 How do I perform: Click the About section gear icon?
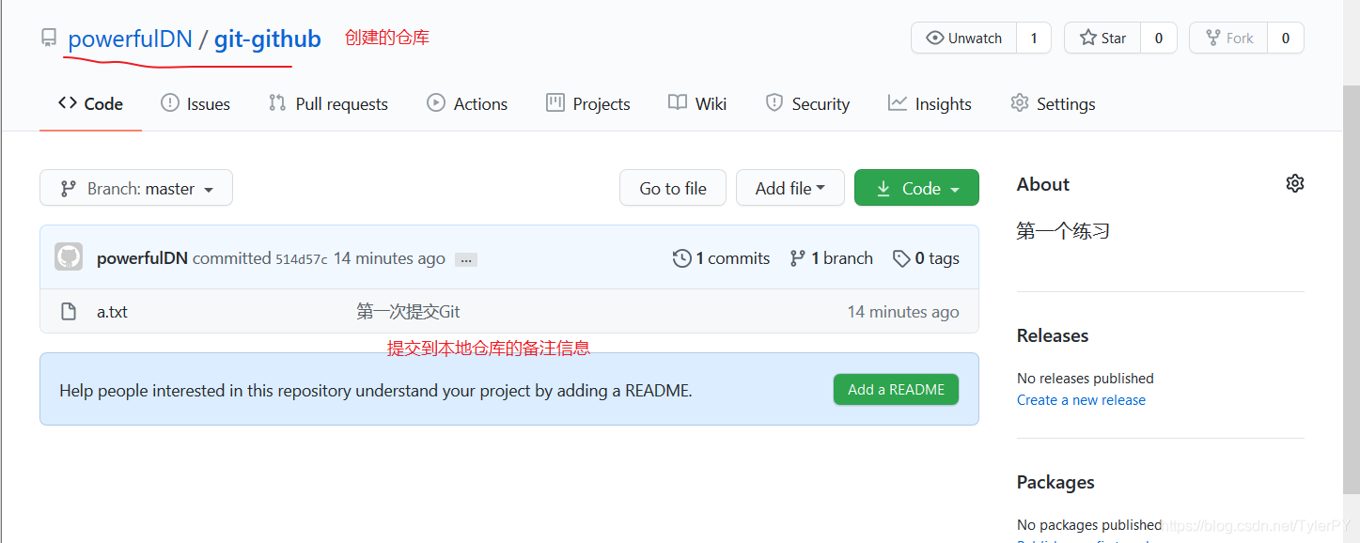pyautogui.click(x=1295, y=183)
